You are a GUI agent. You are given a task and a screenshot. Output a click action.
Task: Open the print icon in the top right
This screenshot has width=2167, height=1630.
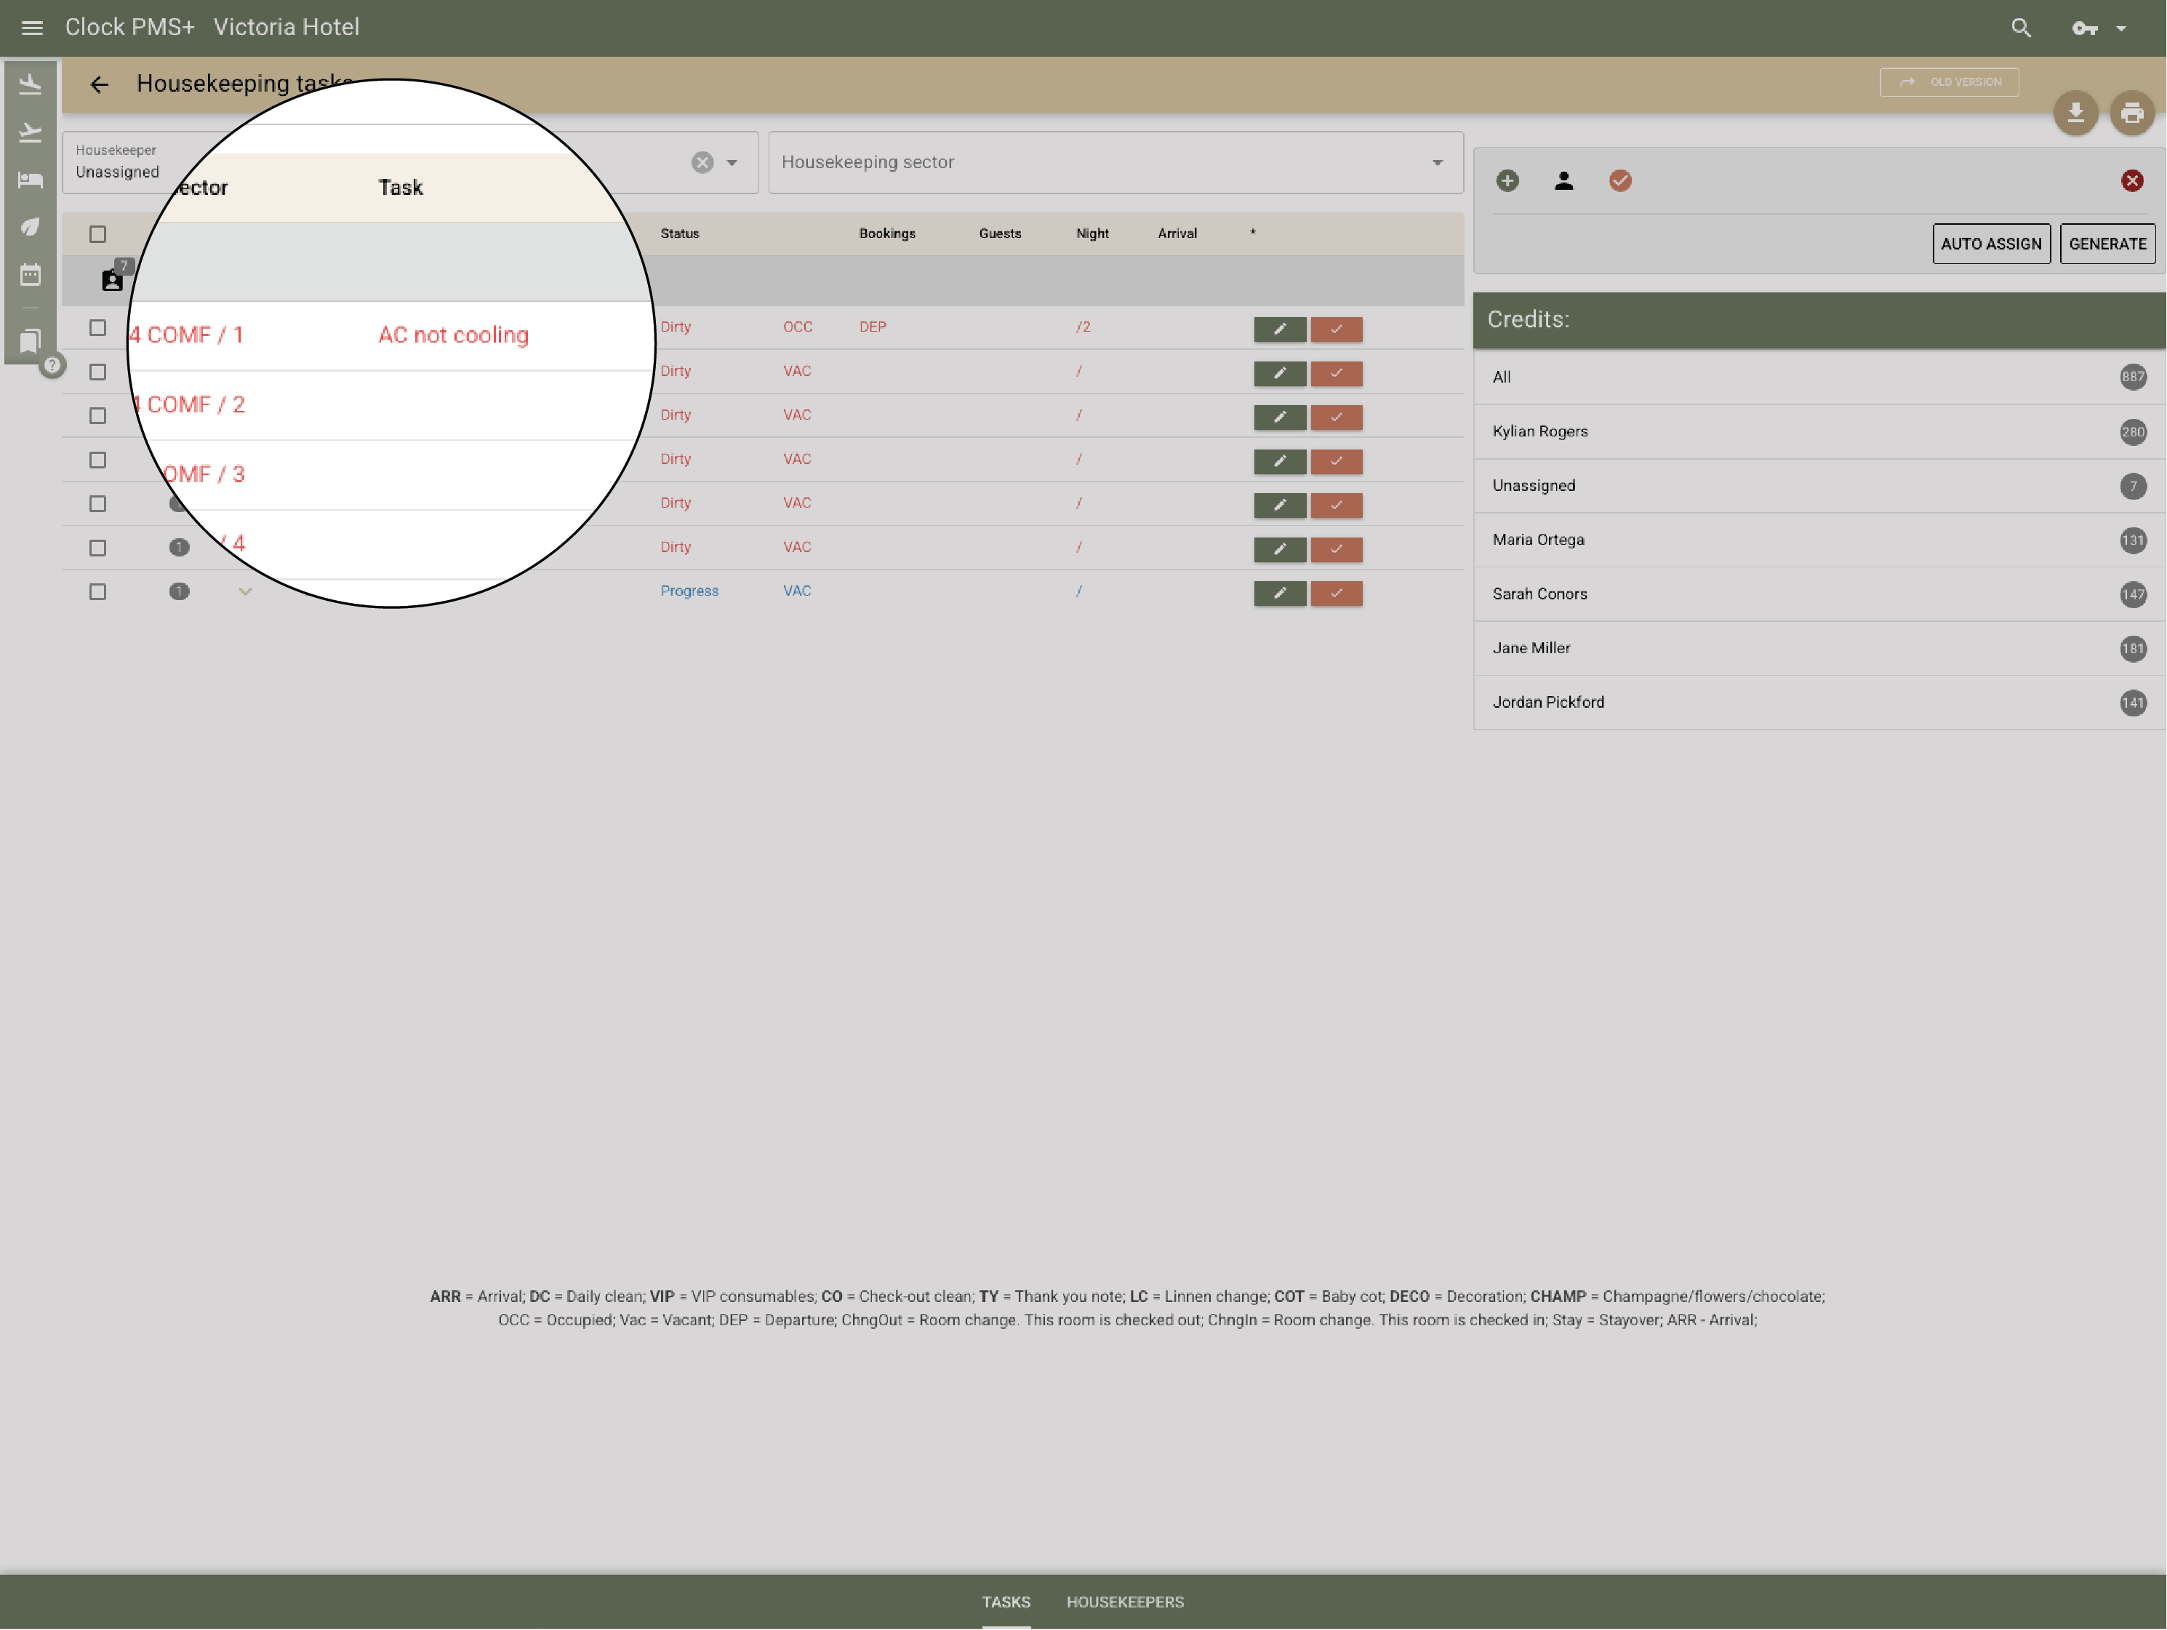[x=2133, y=112]
